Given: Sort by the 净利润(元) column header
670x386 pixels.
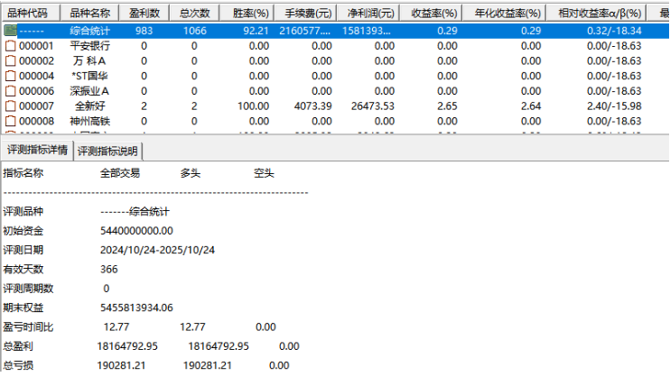Looking at the screenshot, I should pyautogui.click(x=368, y=14).
